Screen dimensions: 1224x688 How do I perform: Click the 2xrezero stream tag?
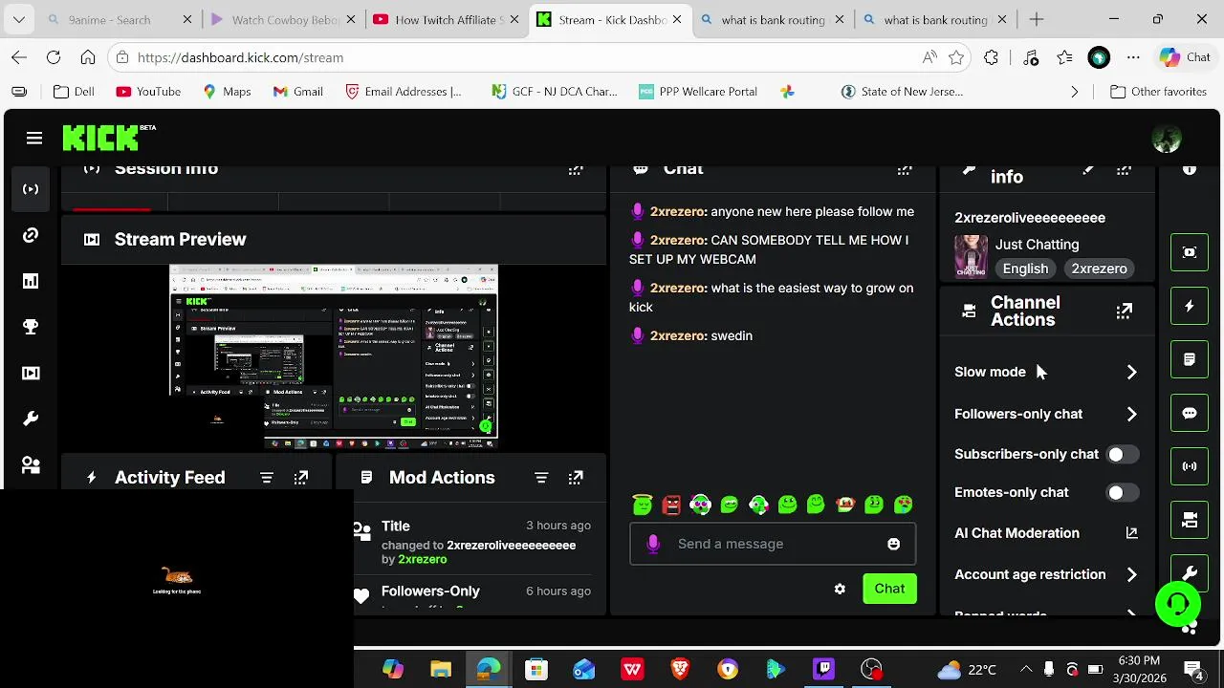1099,269
